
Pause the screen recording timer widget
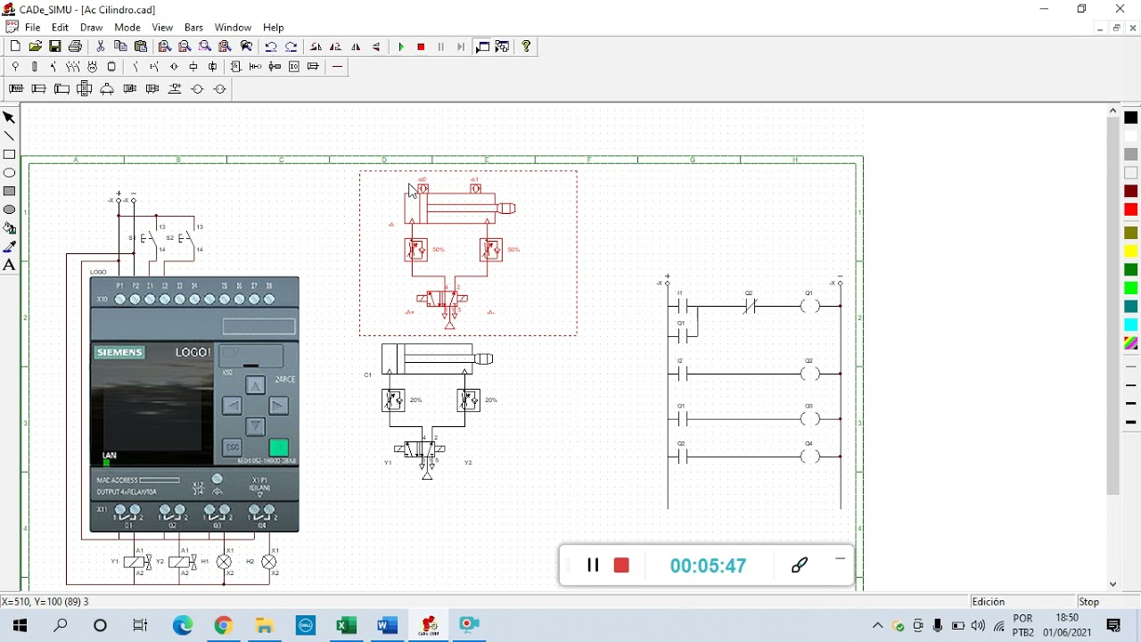[x=592, y=564]
